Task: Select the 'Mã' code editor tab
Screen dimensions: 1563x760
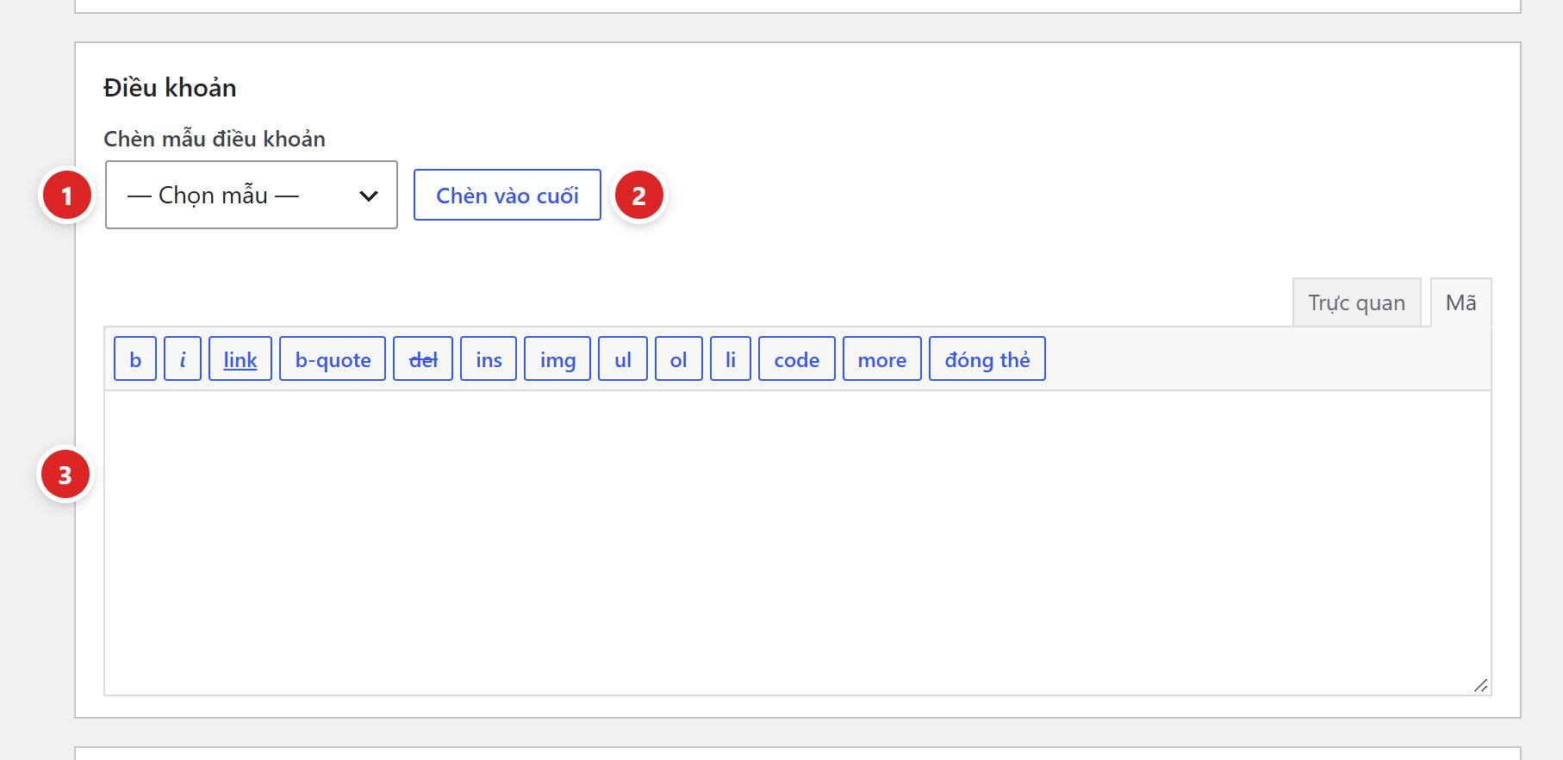Action: [x=1461, y=302]
